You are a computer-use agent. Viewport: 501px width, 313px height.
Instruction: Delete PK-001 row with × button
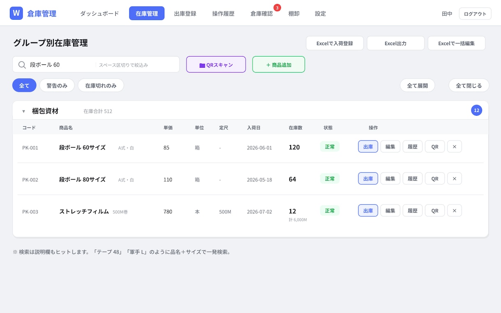coord(454,146)
